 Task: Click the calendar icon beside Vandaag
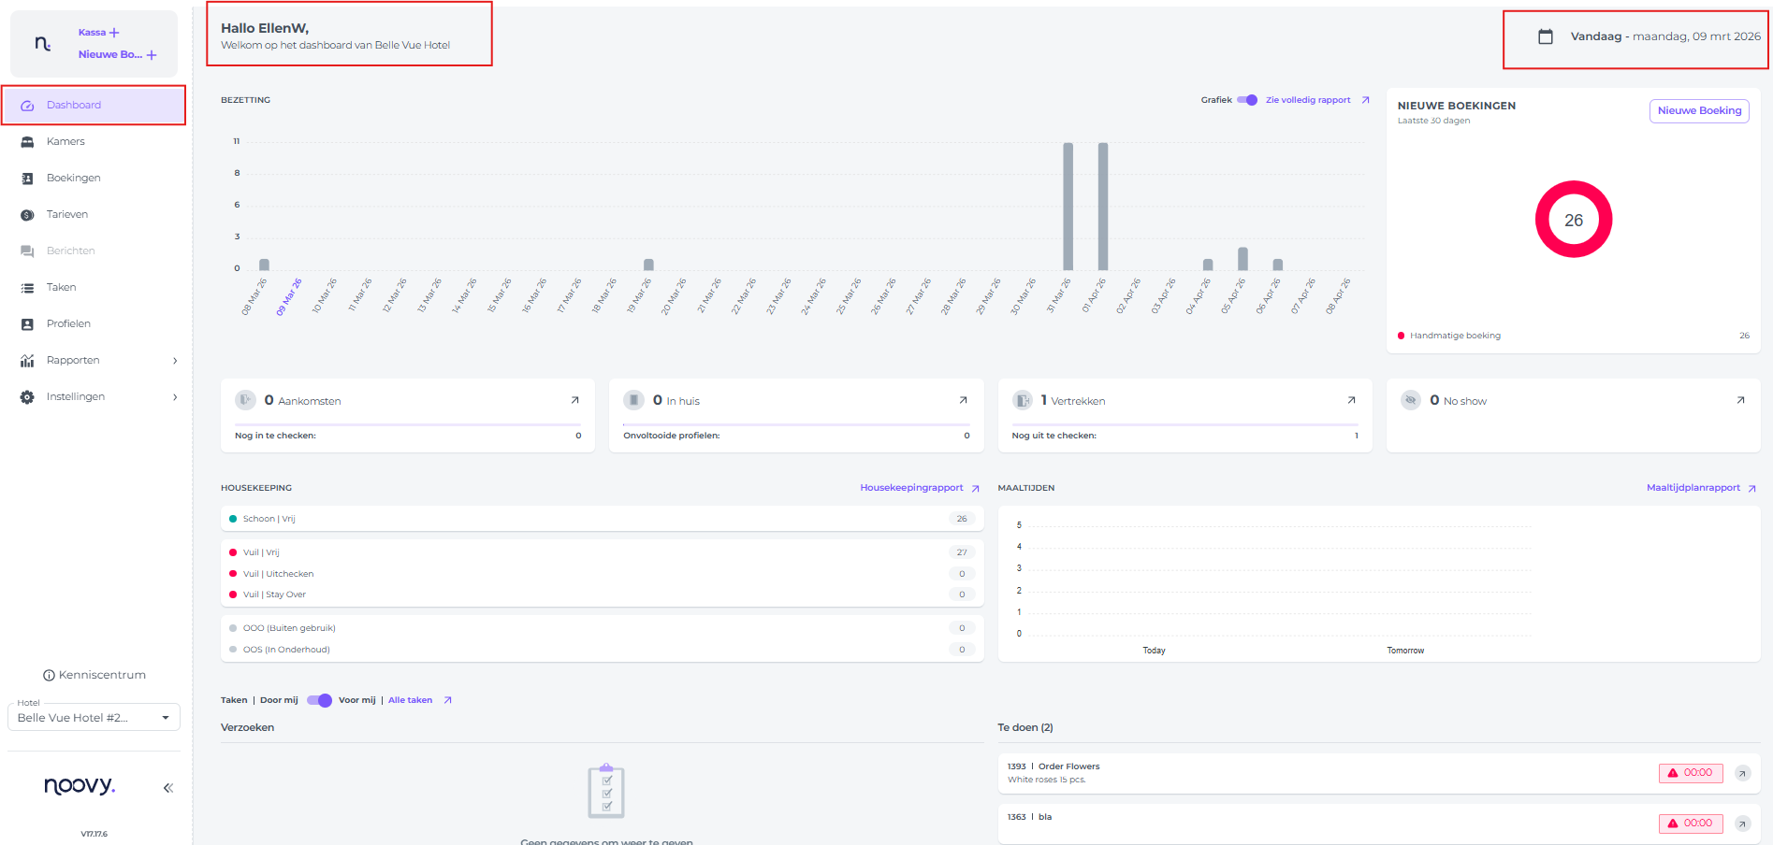pyautogui.click(x=1546, y=36)
